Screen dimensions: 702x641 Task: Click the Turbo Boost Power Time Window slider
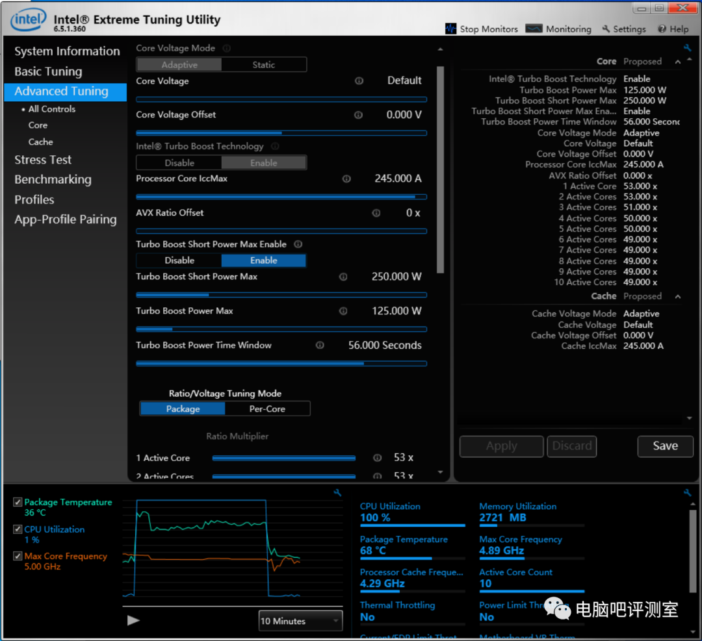[281, 364]
